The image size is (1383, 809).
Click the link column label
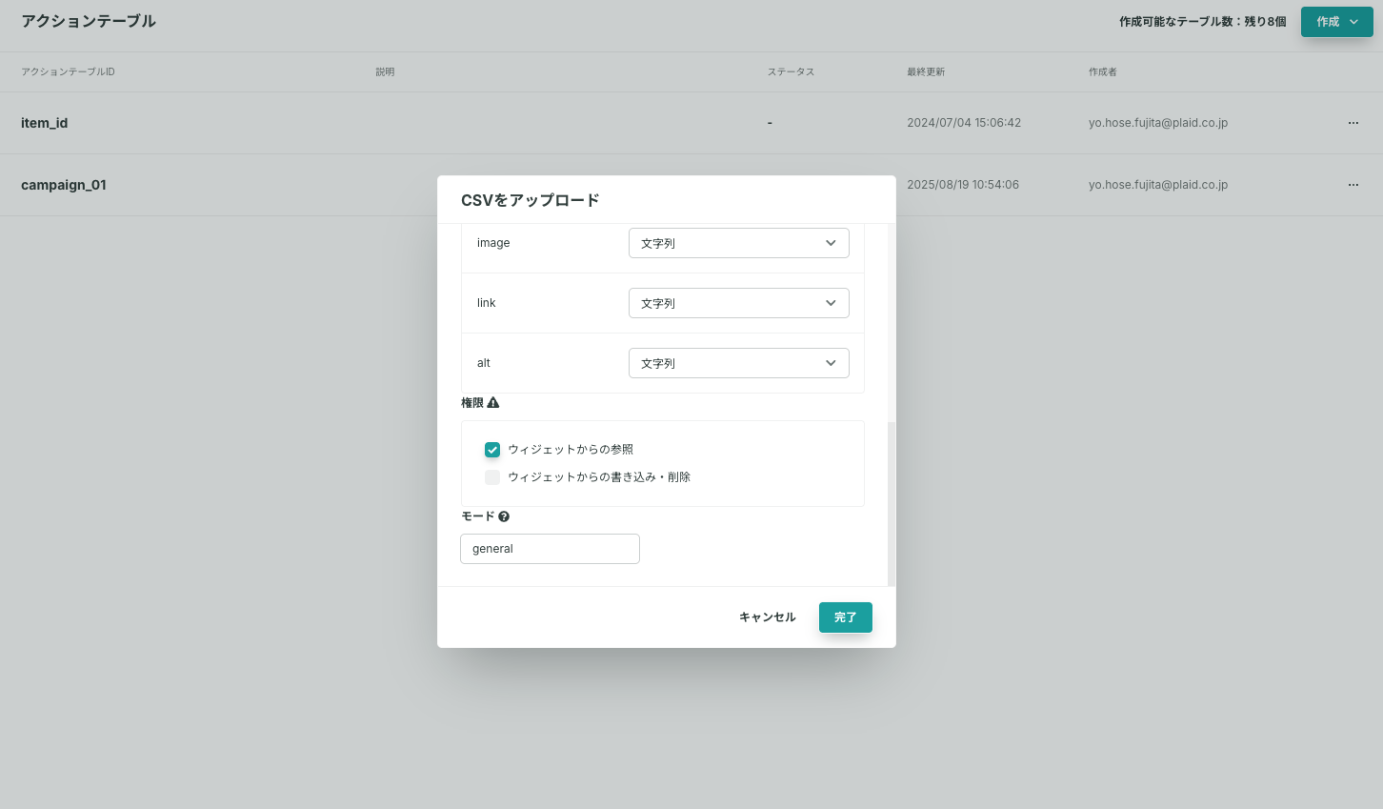[487, 303]
